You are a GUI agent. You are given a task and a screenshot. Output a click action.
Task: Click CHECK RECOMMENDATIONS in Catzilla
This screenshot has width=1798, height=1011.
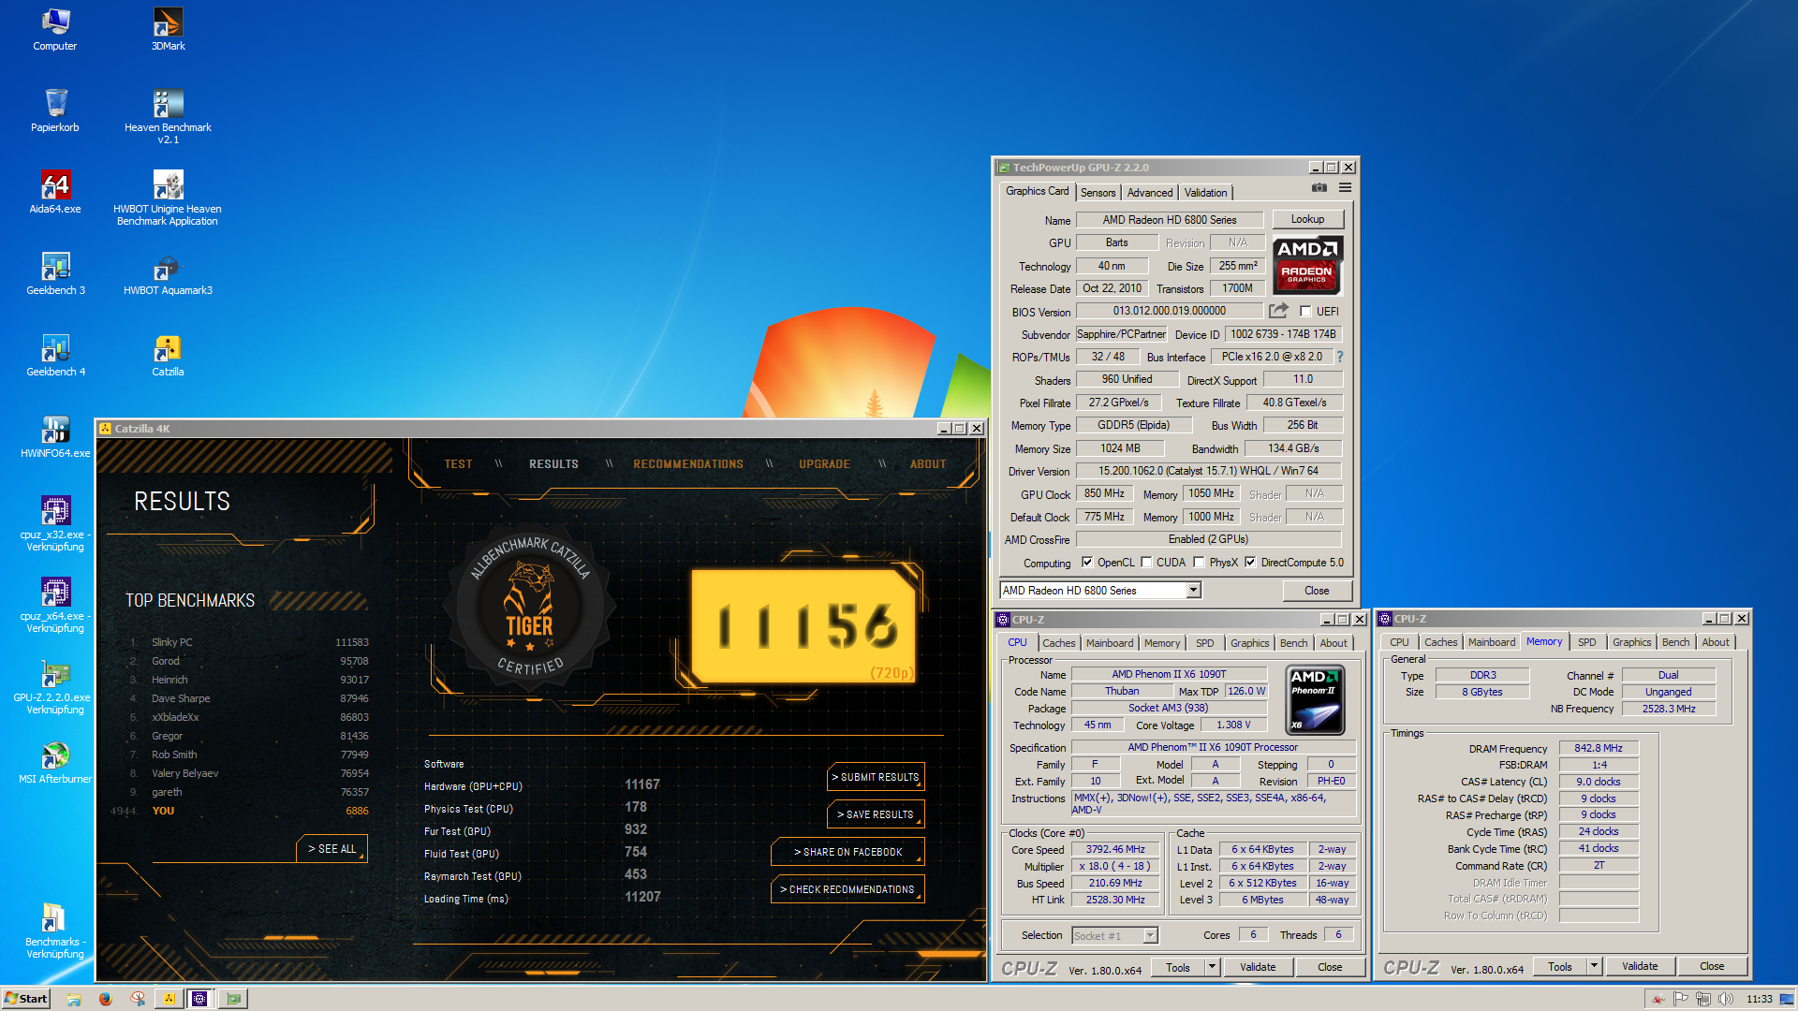(847, 889)
